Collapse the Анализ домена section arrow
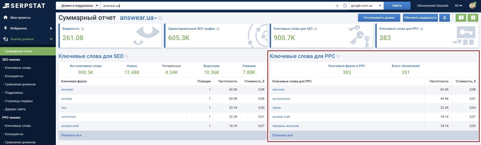The height and width of the screenshot is (145, 481). [x=51, y=39]
